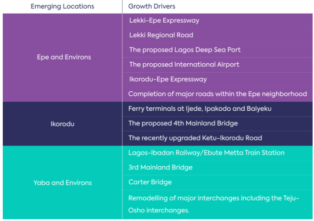Click the Emerging Locations column header

(62, 6)
